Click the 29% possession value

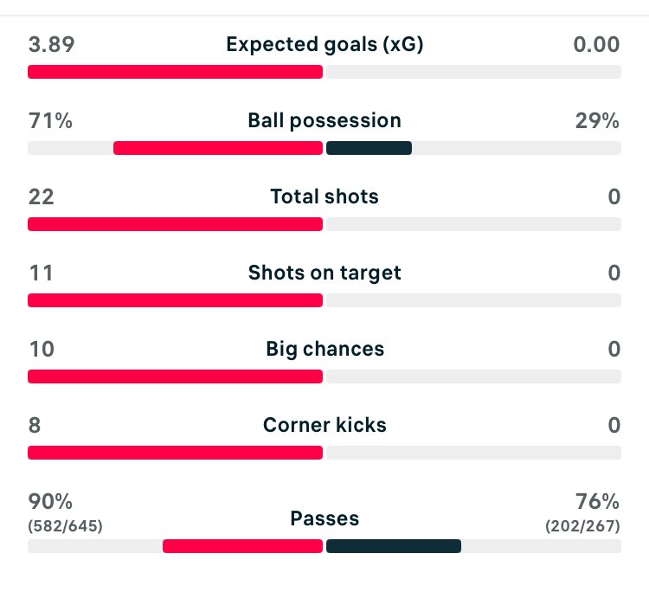coord(597,121)
